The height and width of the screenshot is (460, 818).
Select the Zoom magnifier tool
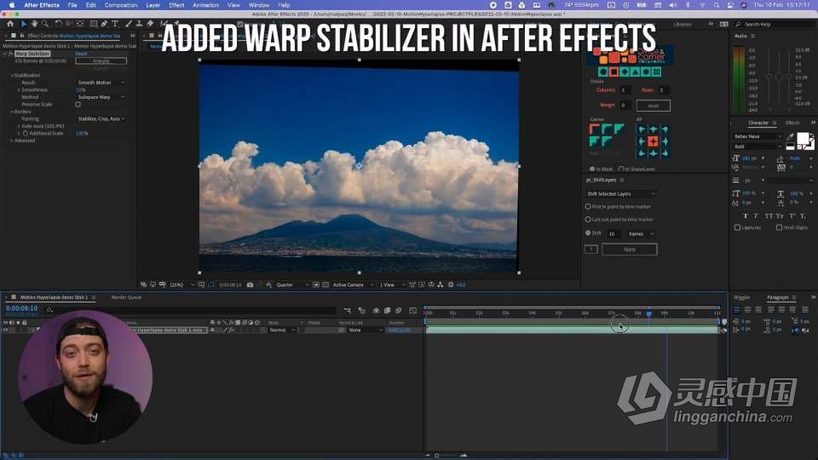tap(45, 24)
